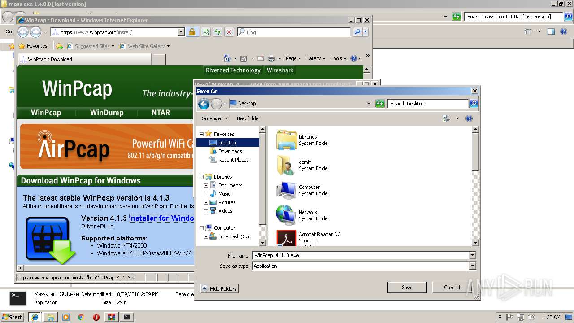Select the Network system folder icon
The width and height of the screenshot is (574, 323).
[286, 215]
